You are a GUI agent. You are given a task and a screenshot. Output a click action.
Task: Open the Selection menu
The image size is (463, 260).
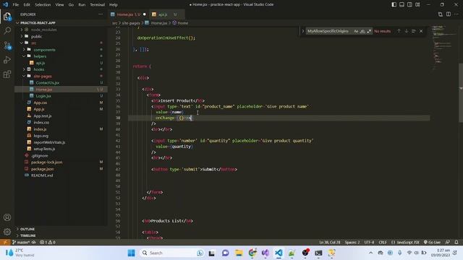point(43,5)
